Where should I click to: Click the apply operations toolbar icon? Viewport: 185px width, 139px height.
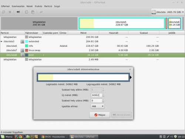pos(41,12)
